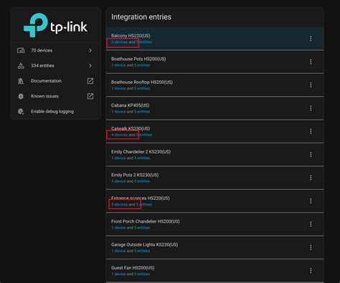Open Guest Fan 5 entities link
This screenshot has width=340, height=283.
point(142,274)
